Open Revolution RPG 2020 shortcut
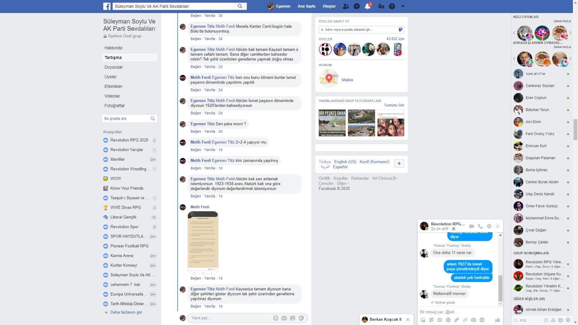The width and height of the screenshot is (578, 325). click(129, 140)
